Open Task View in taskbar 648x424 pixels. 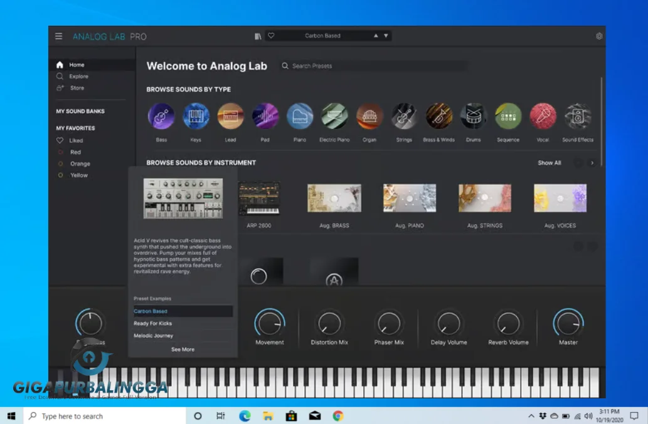(x=221, y=416)
